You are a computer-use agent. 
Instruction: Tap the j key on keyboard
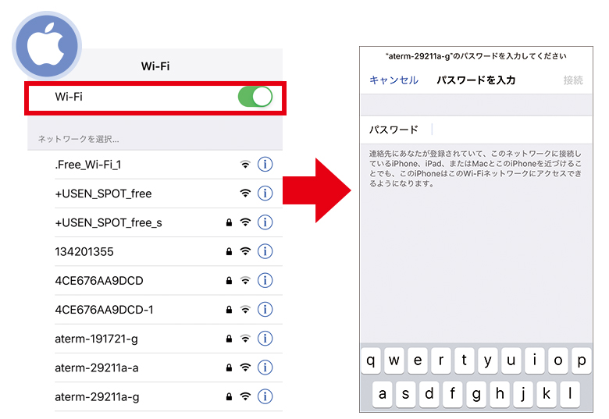coord(523,394)
